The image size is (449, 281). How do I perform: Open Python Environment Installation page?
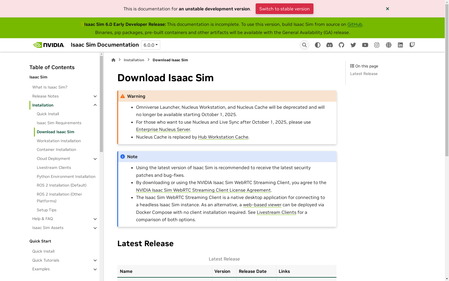pos(66,176)
